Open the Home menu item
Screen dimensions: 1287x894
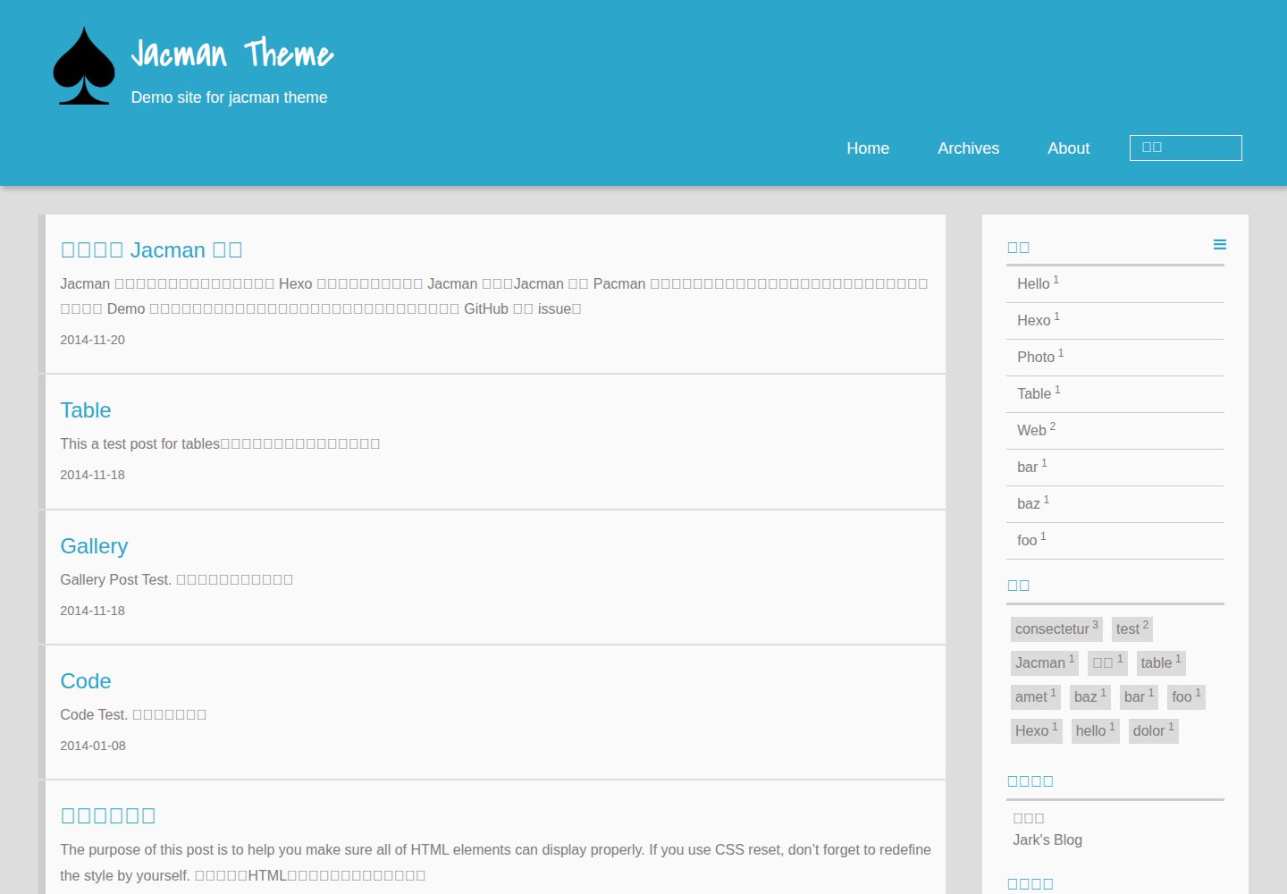coord(868,148)
